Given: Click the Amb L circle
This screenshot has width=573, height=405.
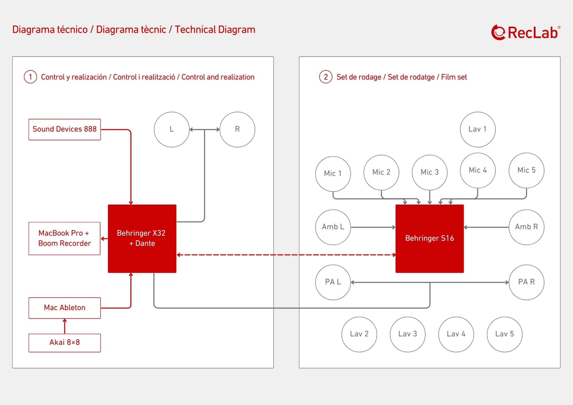Looking at the screenshot, I should pyautogui.click(x=333, y=227).
